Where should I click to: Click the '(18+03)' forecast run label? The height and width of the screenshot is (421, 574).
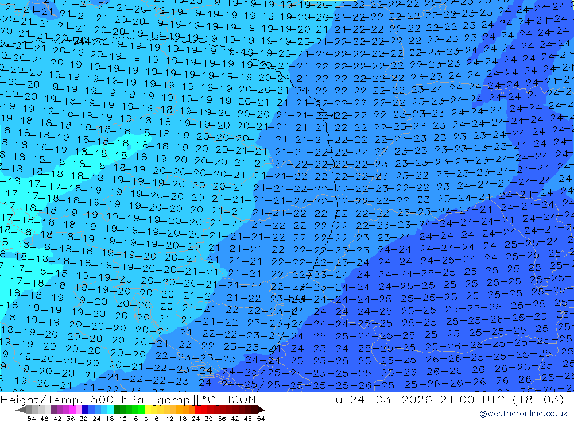(538, 399)
